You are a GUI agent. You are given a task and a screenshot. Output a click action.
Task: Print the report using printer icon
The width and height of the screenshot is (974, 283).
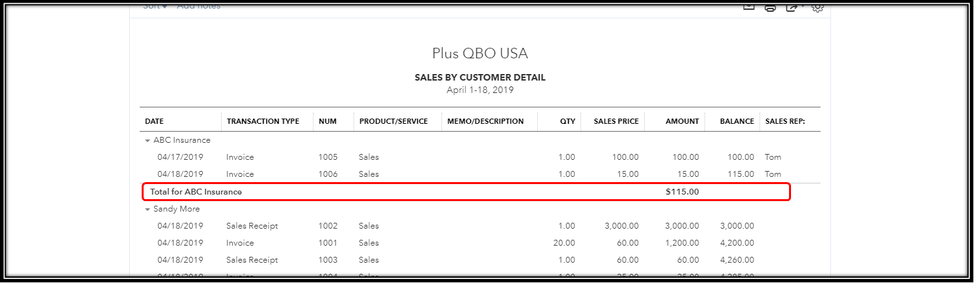click(771, 7)
